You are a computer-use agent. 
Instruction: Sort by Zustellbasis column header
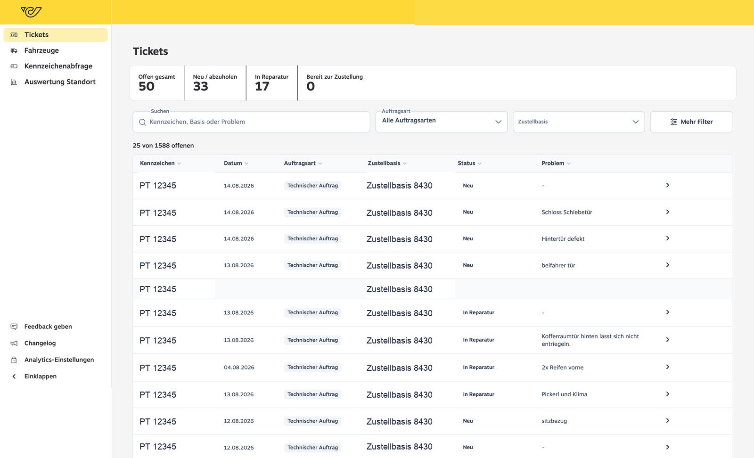[387, 164]
